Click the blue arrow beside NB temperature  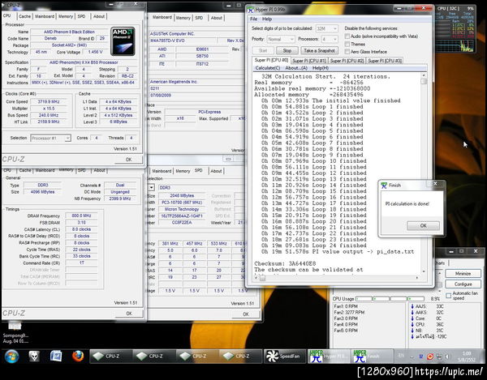pos(412,331)
